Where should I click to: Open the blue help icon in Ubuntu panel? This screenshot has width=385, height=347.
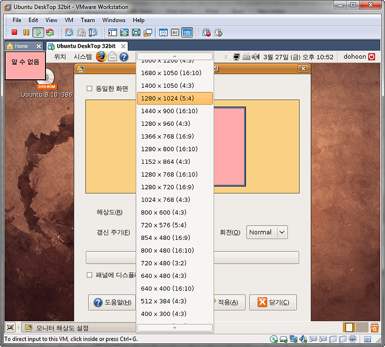(x=124, y=57)
